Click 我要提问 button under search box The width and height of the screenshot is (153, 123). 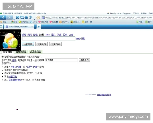[x=42, y=44]
